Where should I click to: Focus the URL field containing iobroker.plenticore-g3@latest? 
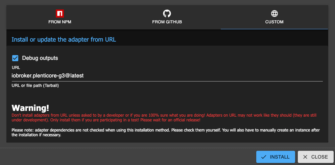coord(101,76)
